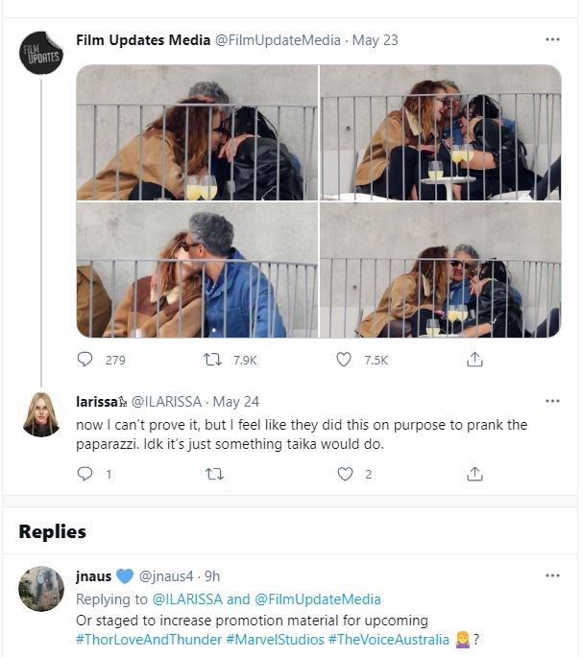Image resolution: width=582 pixels, height=657 pixels.
Task: Open the @FilmUpdateMedia mention in reply
Action: [x=317, y=599]
